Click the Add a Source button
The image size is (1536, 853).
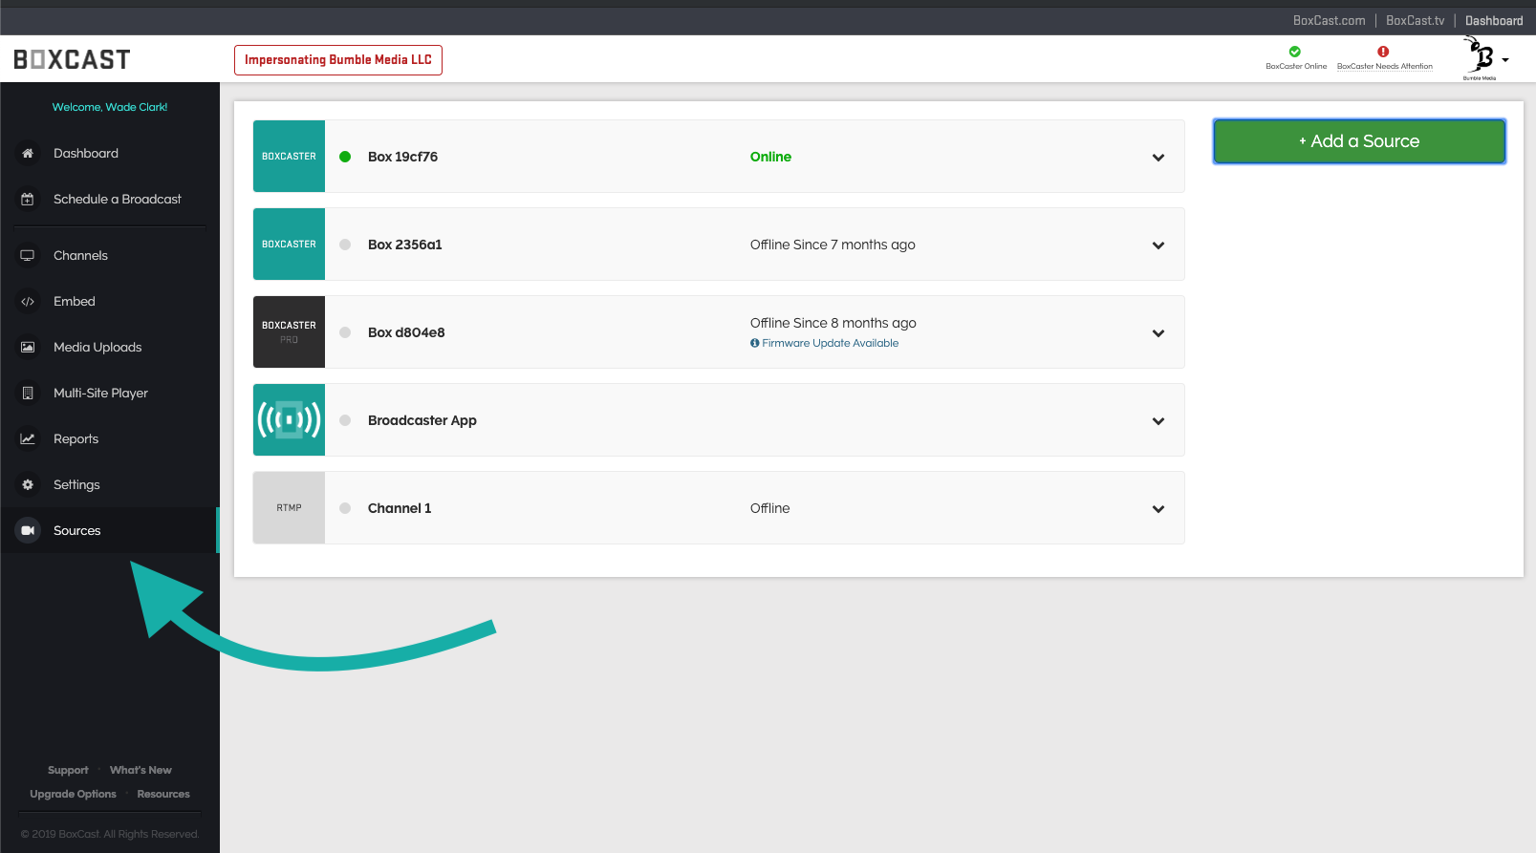click(1358, 141)
